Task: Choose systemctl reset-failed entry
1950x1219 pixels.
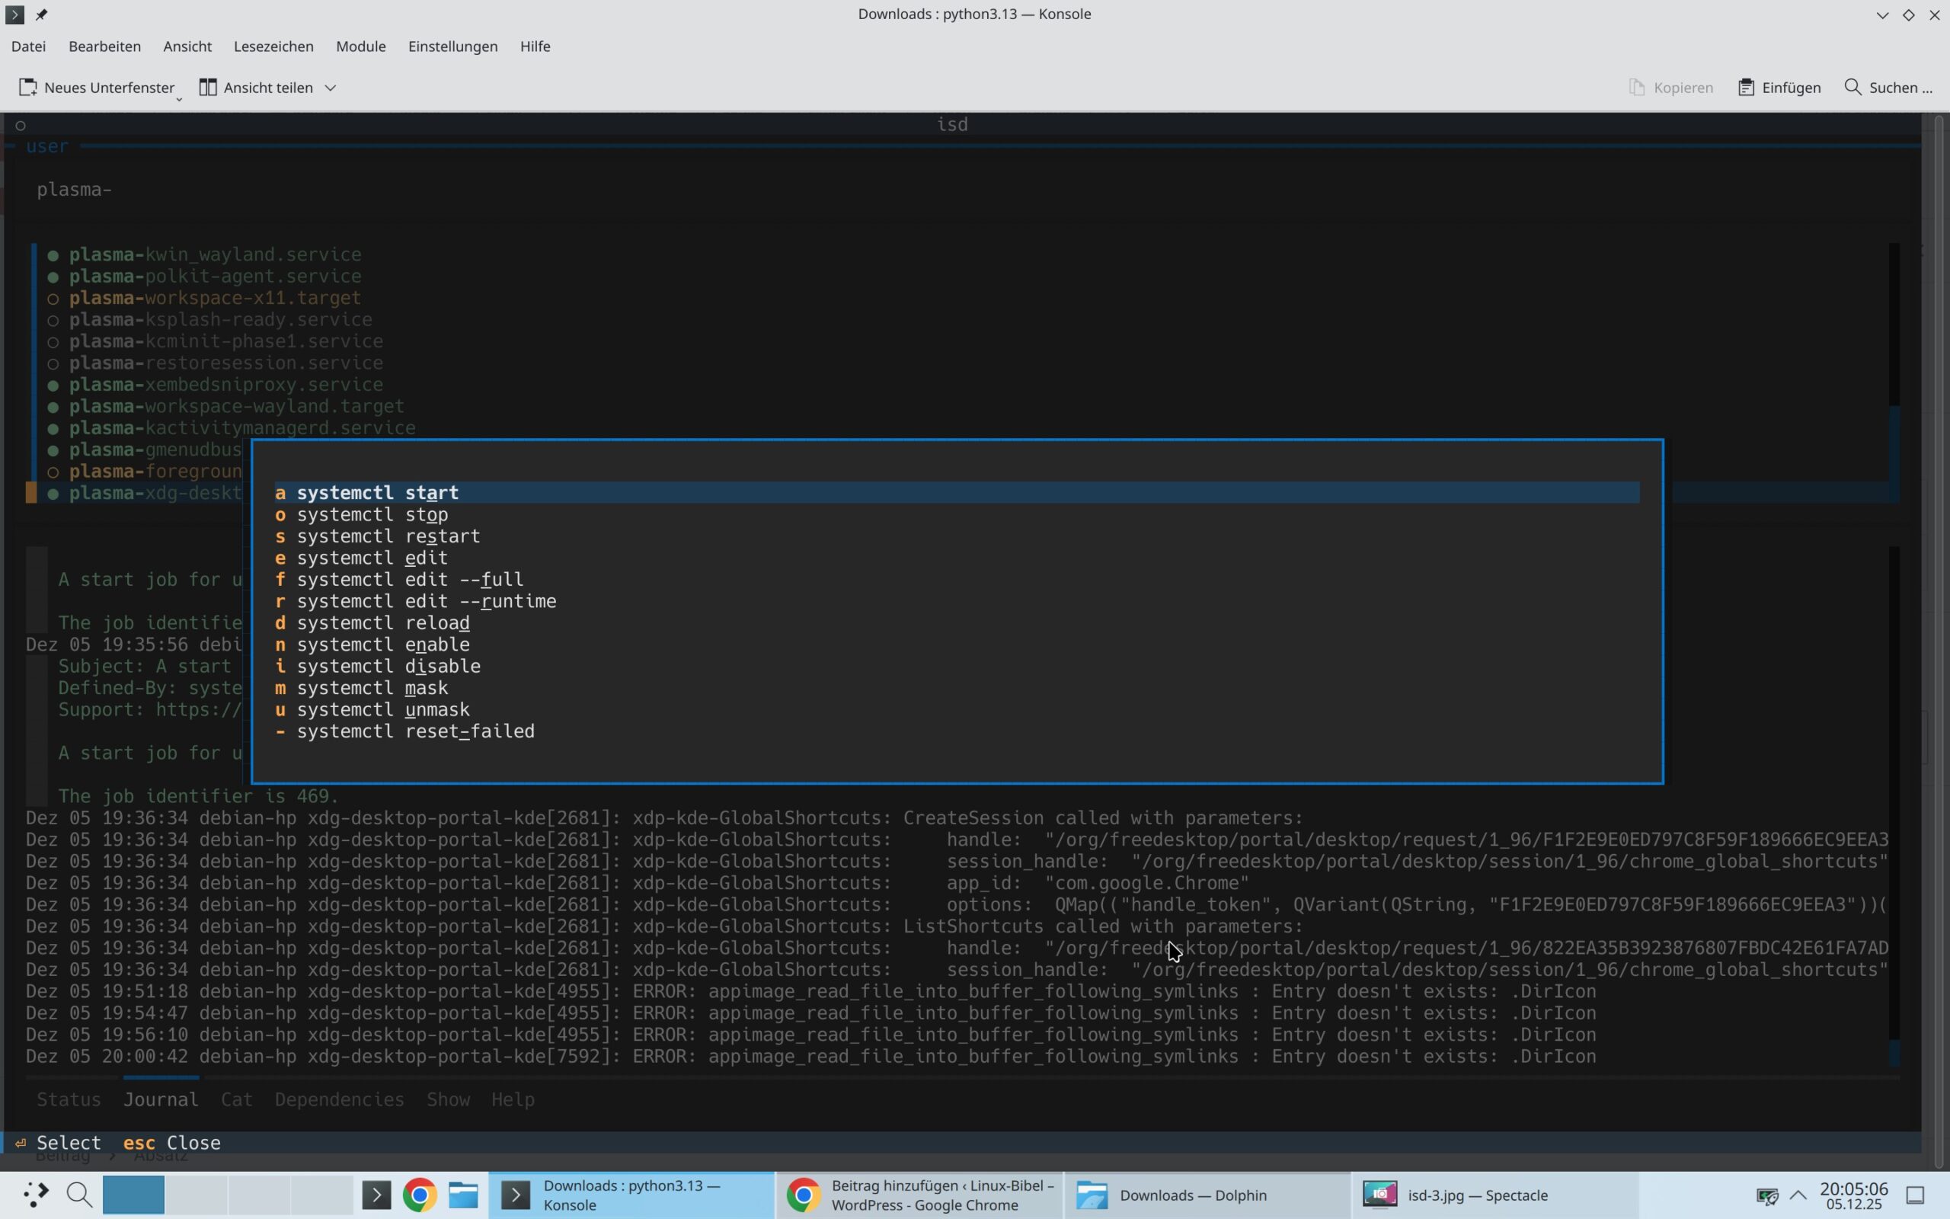Action: (415, 731)
